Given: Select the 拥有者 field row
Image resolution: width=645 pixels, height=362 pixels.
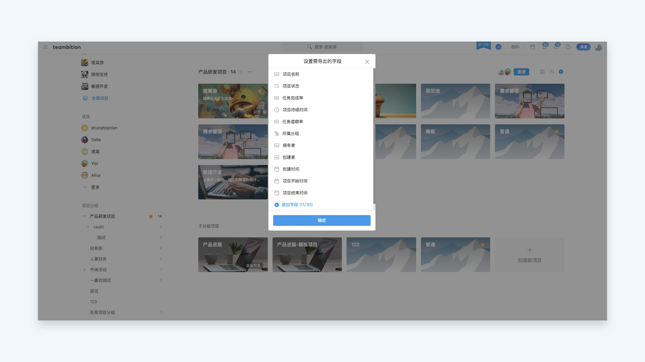Looking at the screenshot, I should (321, 145).
